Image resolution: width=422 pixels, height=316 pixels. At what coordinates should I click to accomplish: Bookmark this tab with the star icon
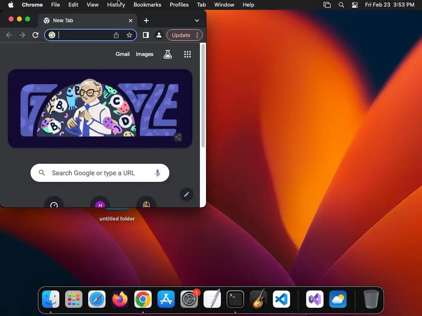[x=129, y=35]
